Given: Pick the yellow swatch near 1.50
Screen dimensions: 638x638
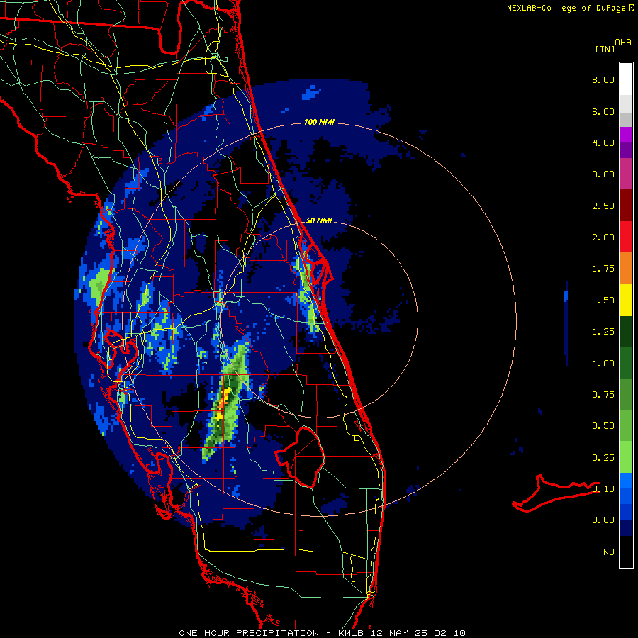Looking at the screenshot, I should tap(626, 300).
